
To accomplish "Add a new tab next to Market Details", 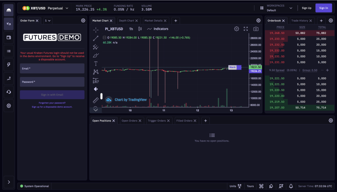I will point(176,21).
